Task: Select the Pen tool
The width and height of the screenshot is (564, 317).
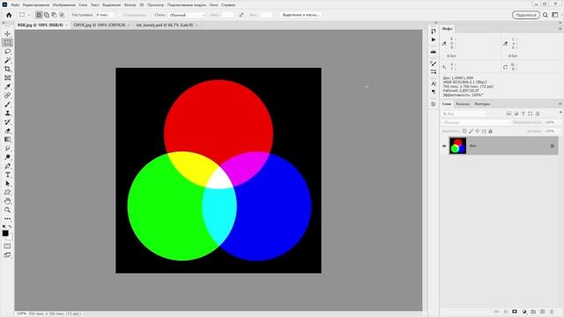Action: tap(7, 166)
